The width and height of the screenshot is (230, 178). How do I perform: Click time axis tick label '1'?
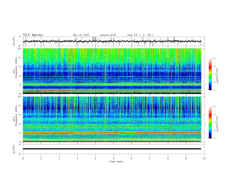coord(41,159)
